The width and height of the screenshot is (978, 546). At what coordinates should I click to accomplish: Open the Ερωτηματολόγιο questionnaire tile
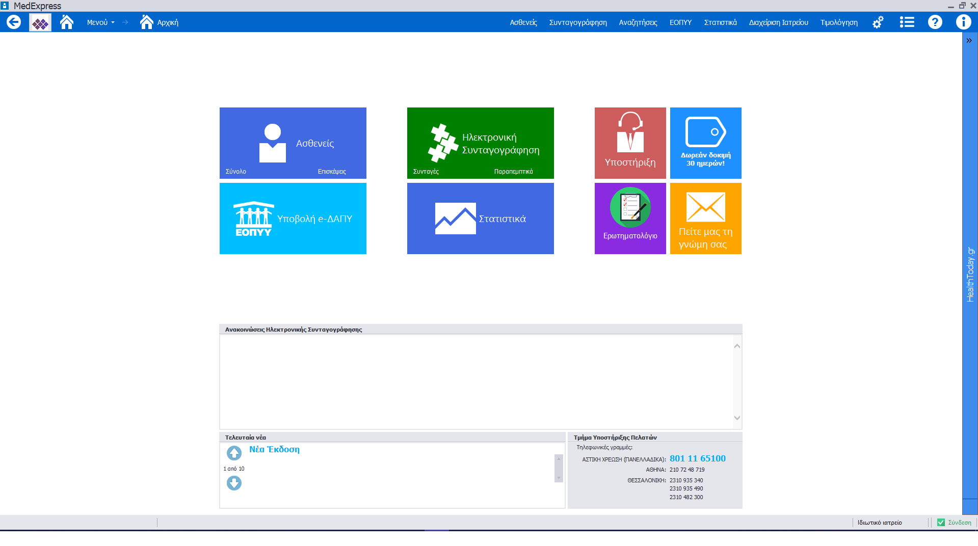tap(630, 219)
